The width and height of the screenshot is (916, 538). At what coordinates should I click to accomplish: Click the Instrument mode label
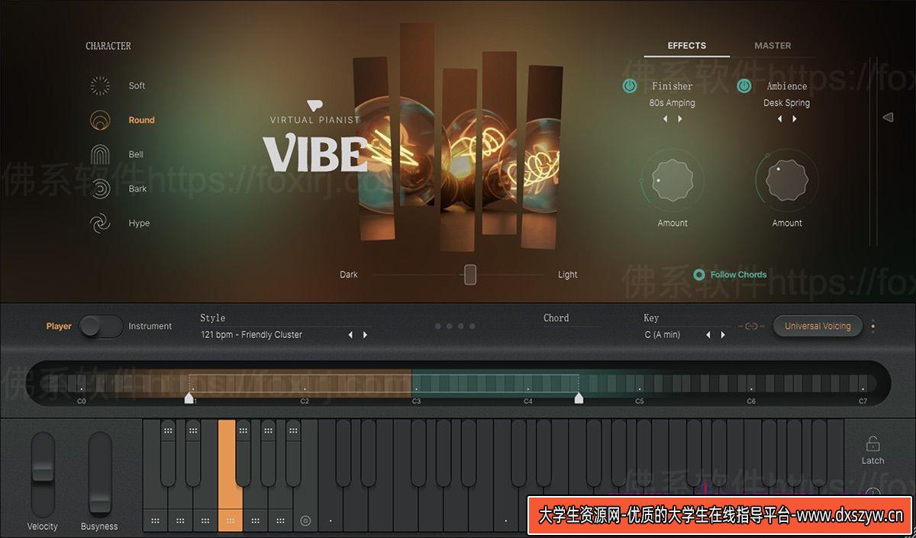click(150, 326)
